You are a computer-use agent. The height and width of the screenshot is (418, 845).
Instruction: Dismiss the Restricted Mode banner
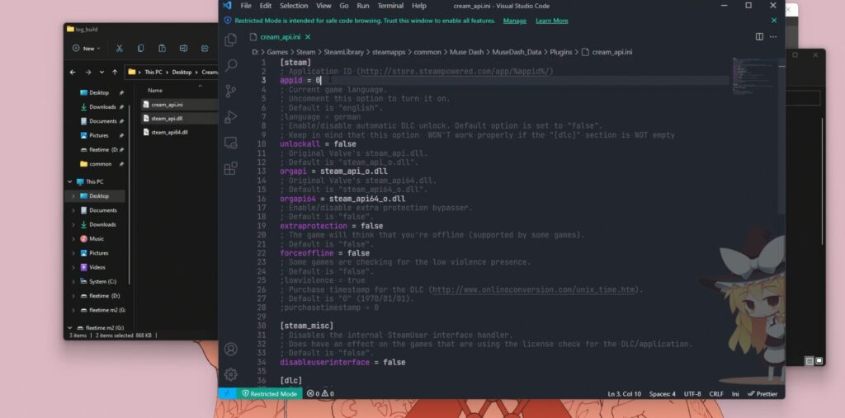click(774, 21)
